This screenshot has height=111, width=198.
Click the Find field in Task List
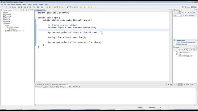178,15
